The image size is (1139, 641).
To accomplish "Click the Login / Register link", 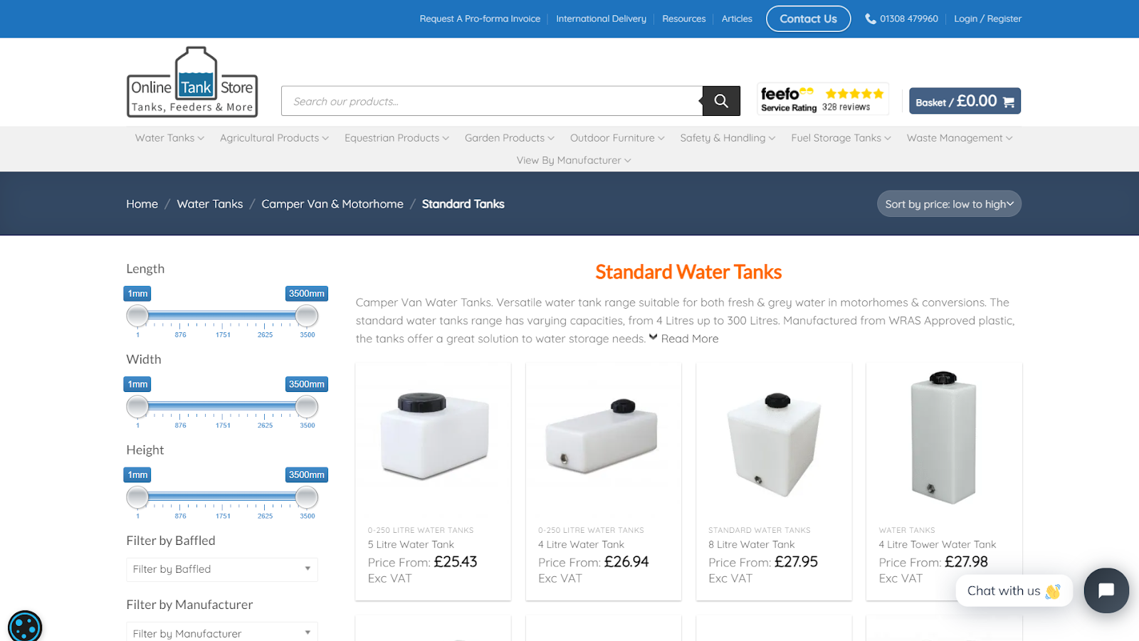I will [987, 18].
